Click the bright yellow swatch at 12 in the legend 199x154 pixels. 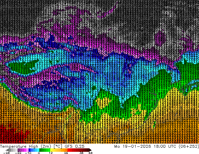click(51, 150)
